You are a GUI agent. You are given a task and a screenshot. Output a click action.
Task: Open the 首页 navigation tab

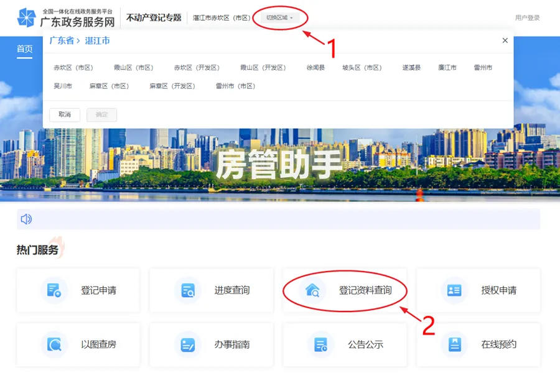click(25, 49)
